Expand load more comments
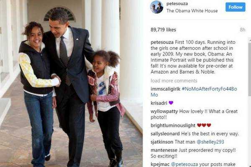This screenshot has width=251, height=167. [174, 81]
